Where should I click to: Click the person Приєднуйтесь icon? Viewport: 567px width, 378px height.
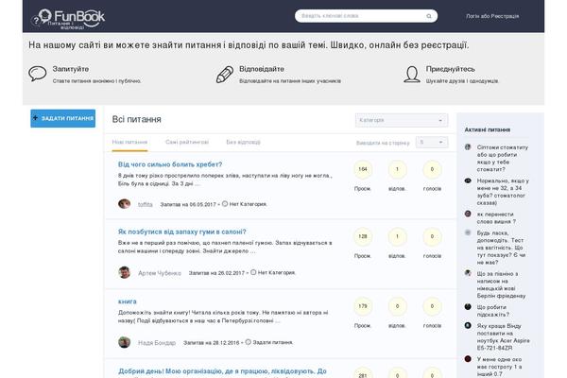coord(411,74)
